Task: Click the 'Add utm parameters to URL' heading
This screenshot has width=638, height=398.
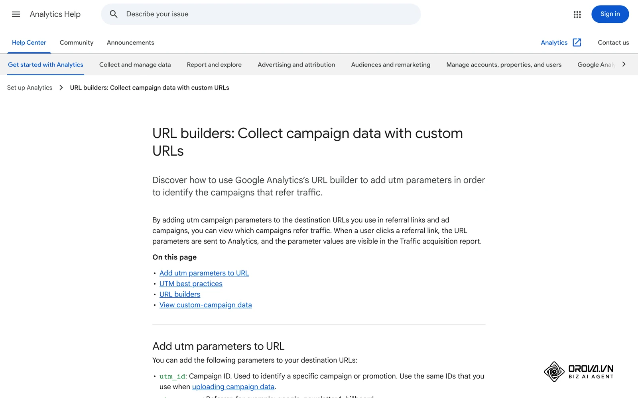Action: coord(219,346)
